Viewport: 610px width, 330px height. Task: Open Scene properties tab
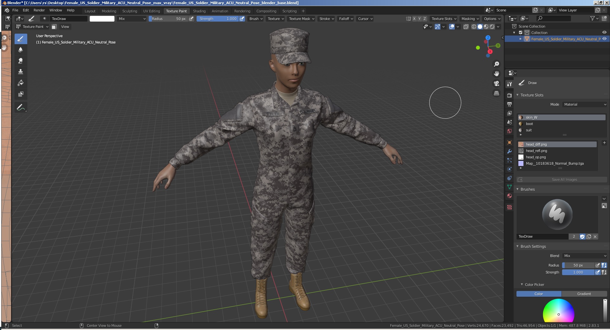click(x=509, y=122)
